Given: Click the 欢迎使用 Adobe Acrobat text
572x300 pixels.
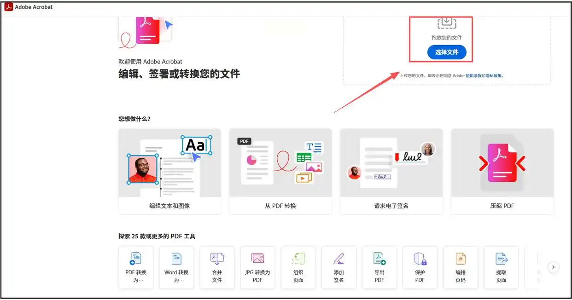Looking at the screenshot, I should pyautogui.click(x=150, y=62).
